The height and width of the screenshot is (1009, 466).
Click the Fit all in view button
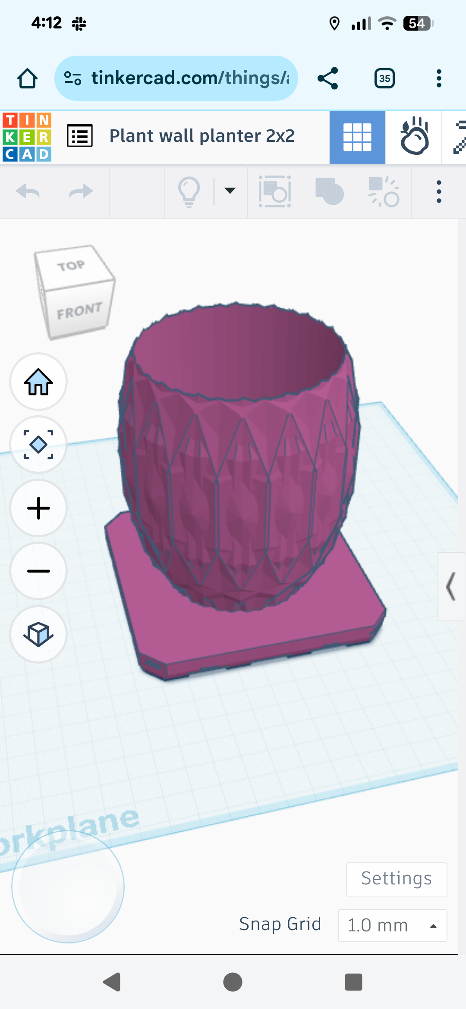(x=38, y=445)
